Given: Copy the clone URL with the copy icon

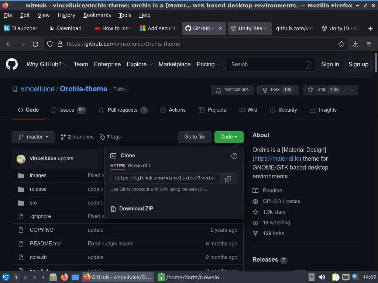Looking at the screenshot, I should pos(228,179).
